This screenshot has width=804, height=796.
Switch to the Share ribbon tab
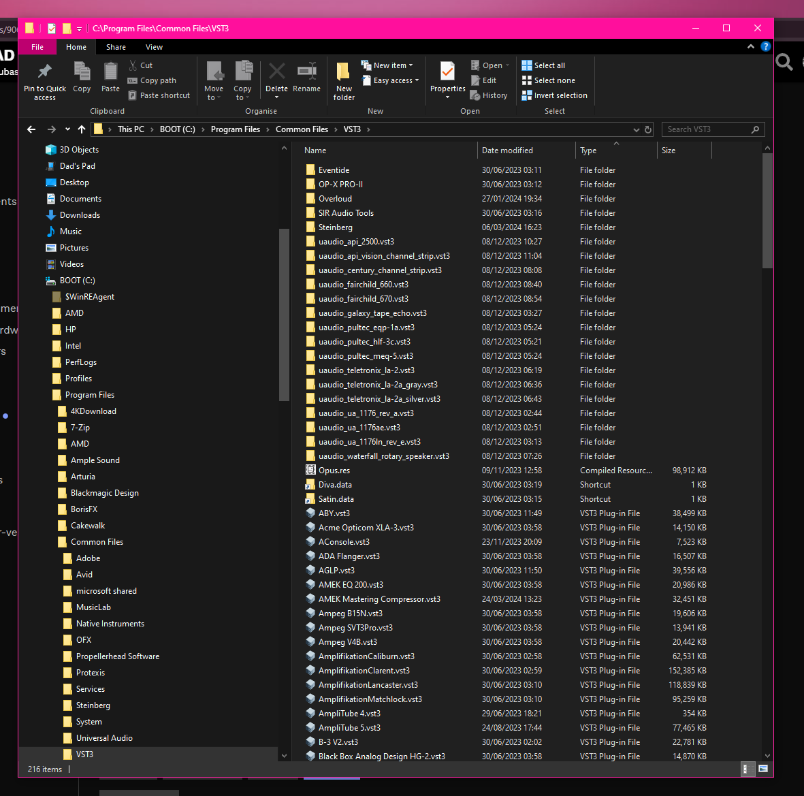pos(116,47)
